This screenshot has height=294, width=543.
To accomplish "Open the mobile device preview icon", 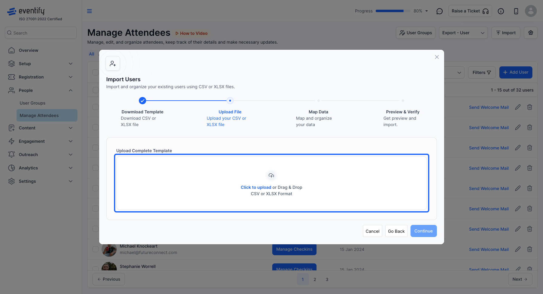I will [x=516, y=11].
